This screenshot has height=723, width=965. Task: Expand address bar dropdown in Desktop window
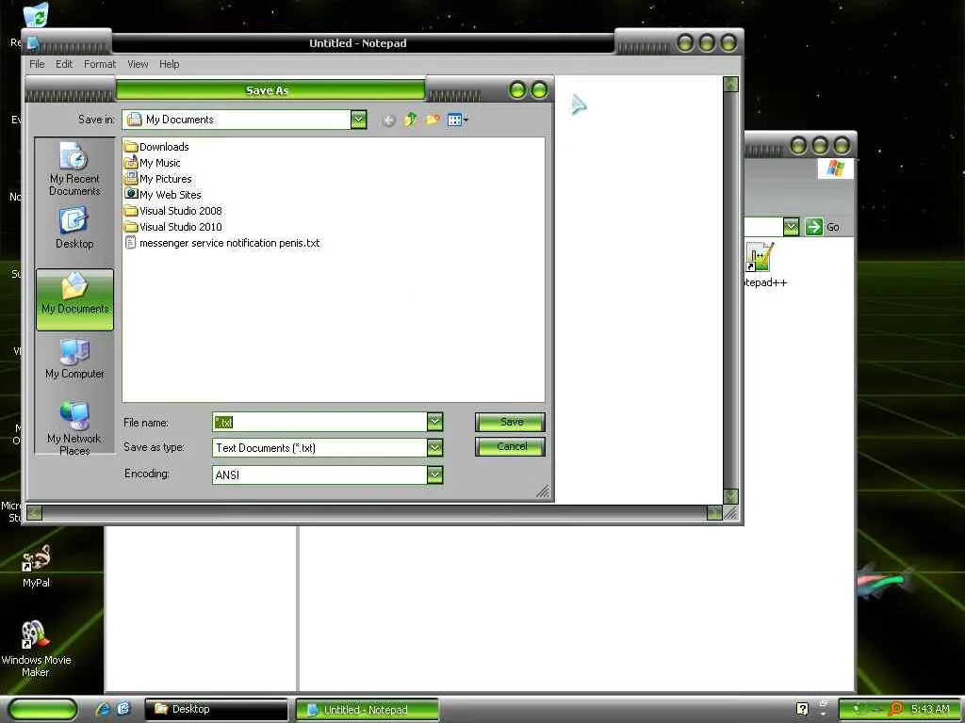coord(792,227)
